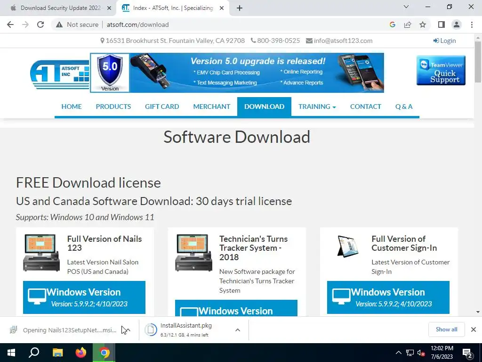482x362 pixels.
Task: Open the PRODUCTS menu item
Action: [113, 107]
